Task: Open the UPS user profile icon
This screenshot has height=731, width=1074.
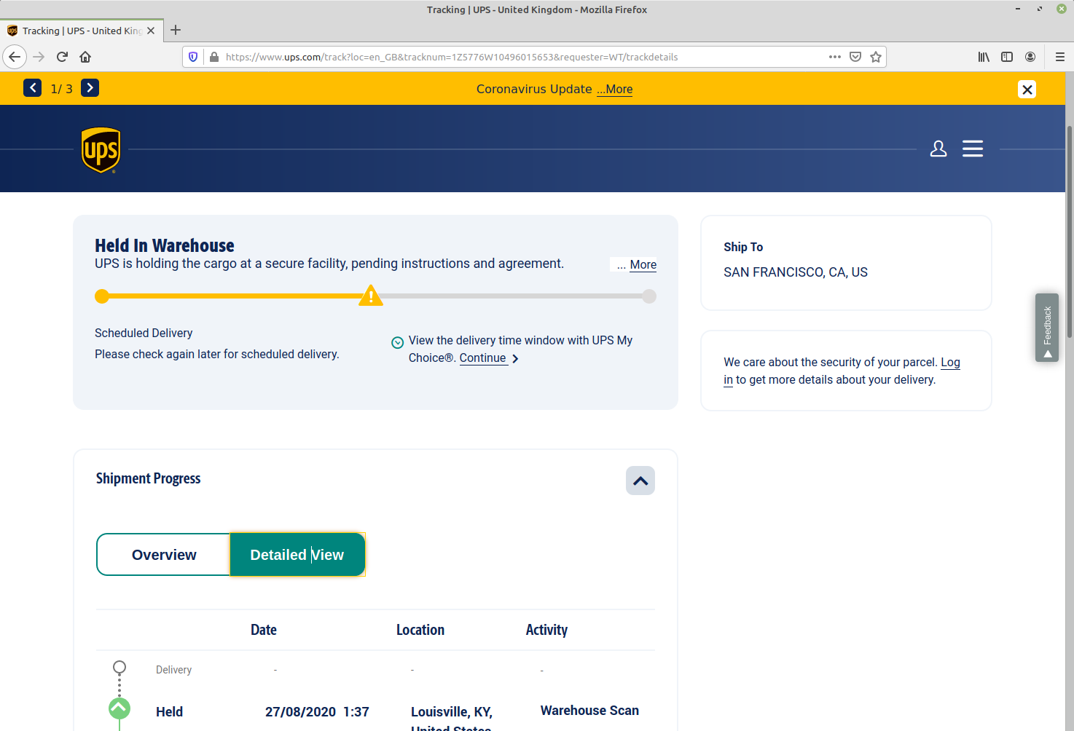Action: [x=938, y=149]
